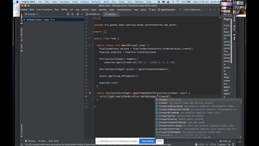The width and height of the screenshot is (259, 146).
Task: Click the Docker whale menu bar icon
Action: click(168, 2)
